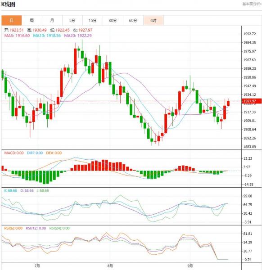
Task: Click the 9月 marker on time axis
Action: pyautogui.click(x=190, y=266)
